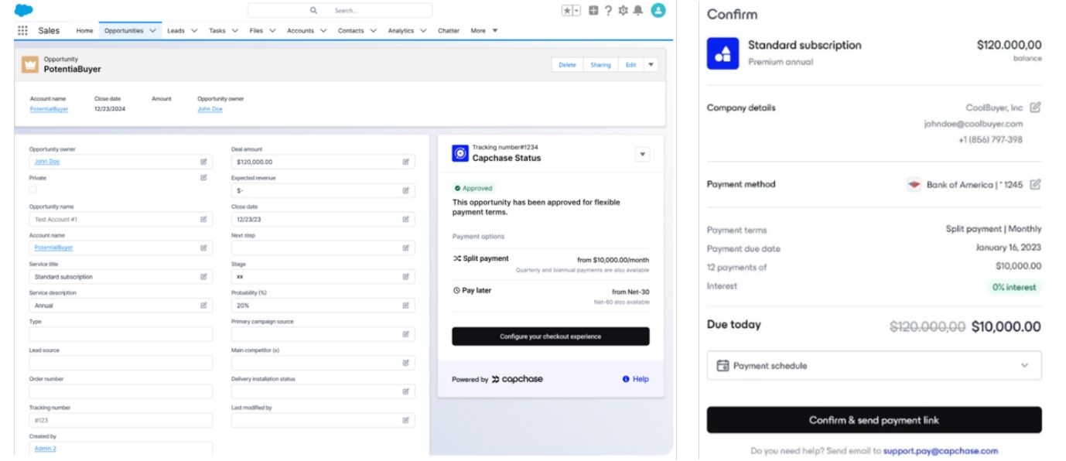
Task: Open the Notifications bell icon
Action: 638,10
